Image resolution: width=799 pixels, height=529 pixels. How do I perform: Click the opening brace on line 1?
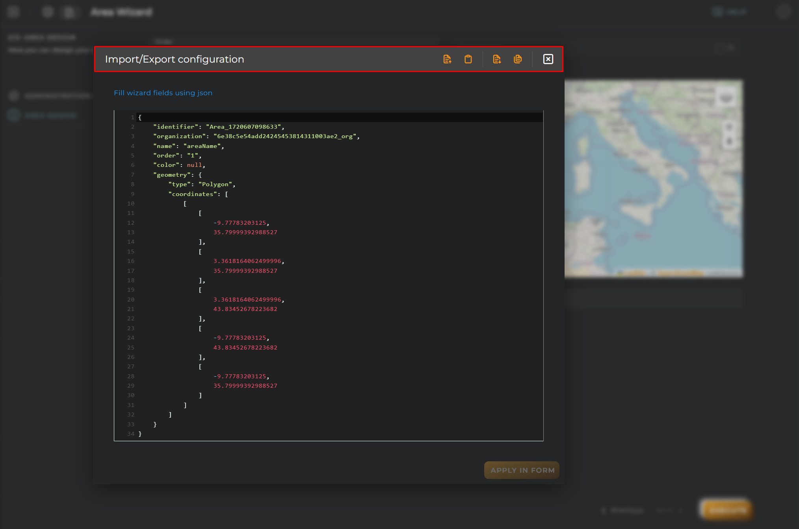(140, 117)
